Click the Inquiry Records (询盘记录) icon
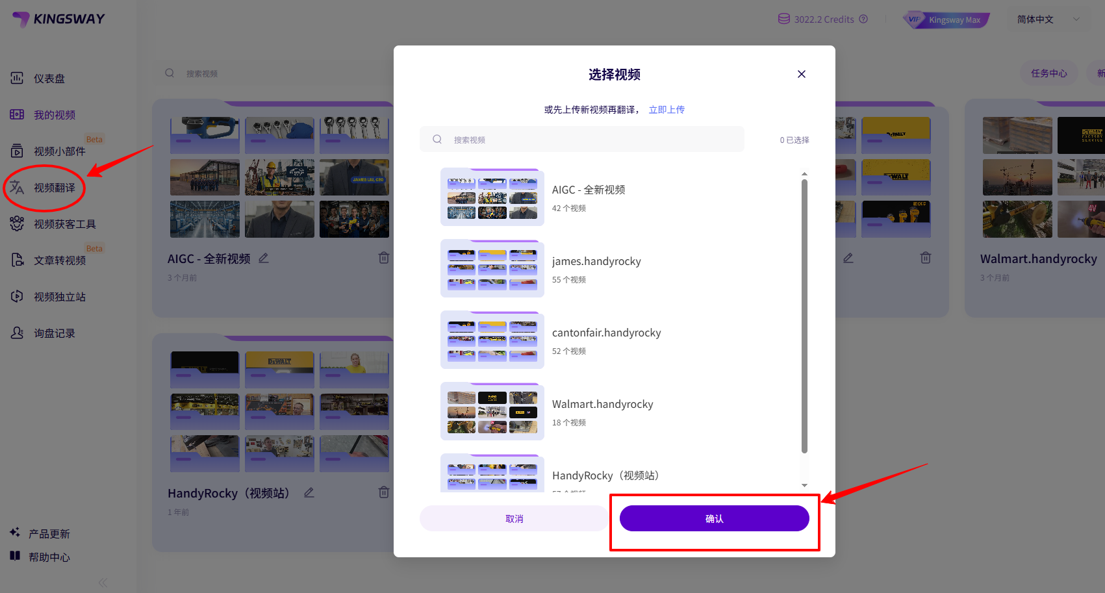The width and height of the screenshot is (1105, 593). coord(17,333)
